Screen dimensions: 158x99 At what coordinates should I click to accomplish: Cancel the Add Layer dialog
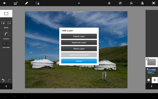pyautogui.click(x=79, y=61)
